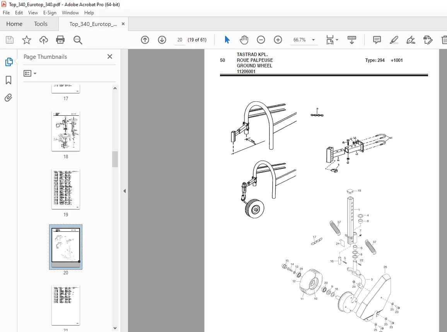Screen dimensions: 447x332
Task: Add a sticky note comment
Action: click(377, 40)
